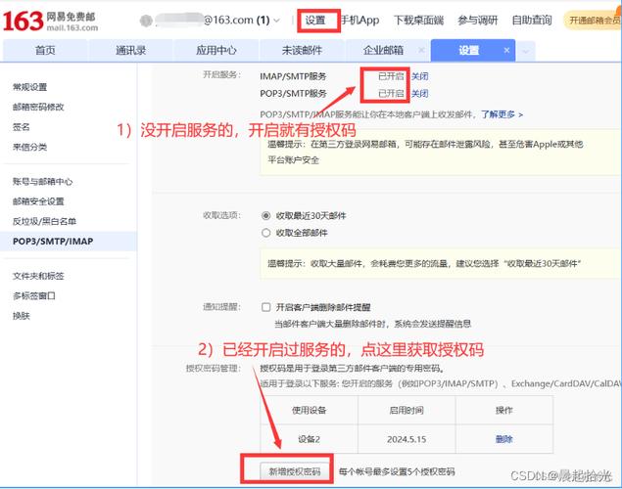622x489 pixels.
Task: Click 新增授权密码 button
Action: (x=295, y=471)
